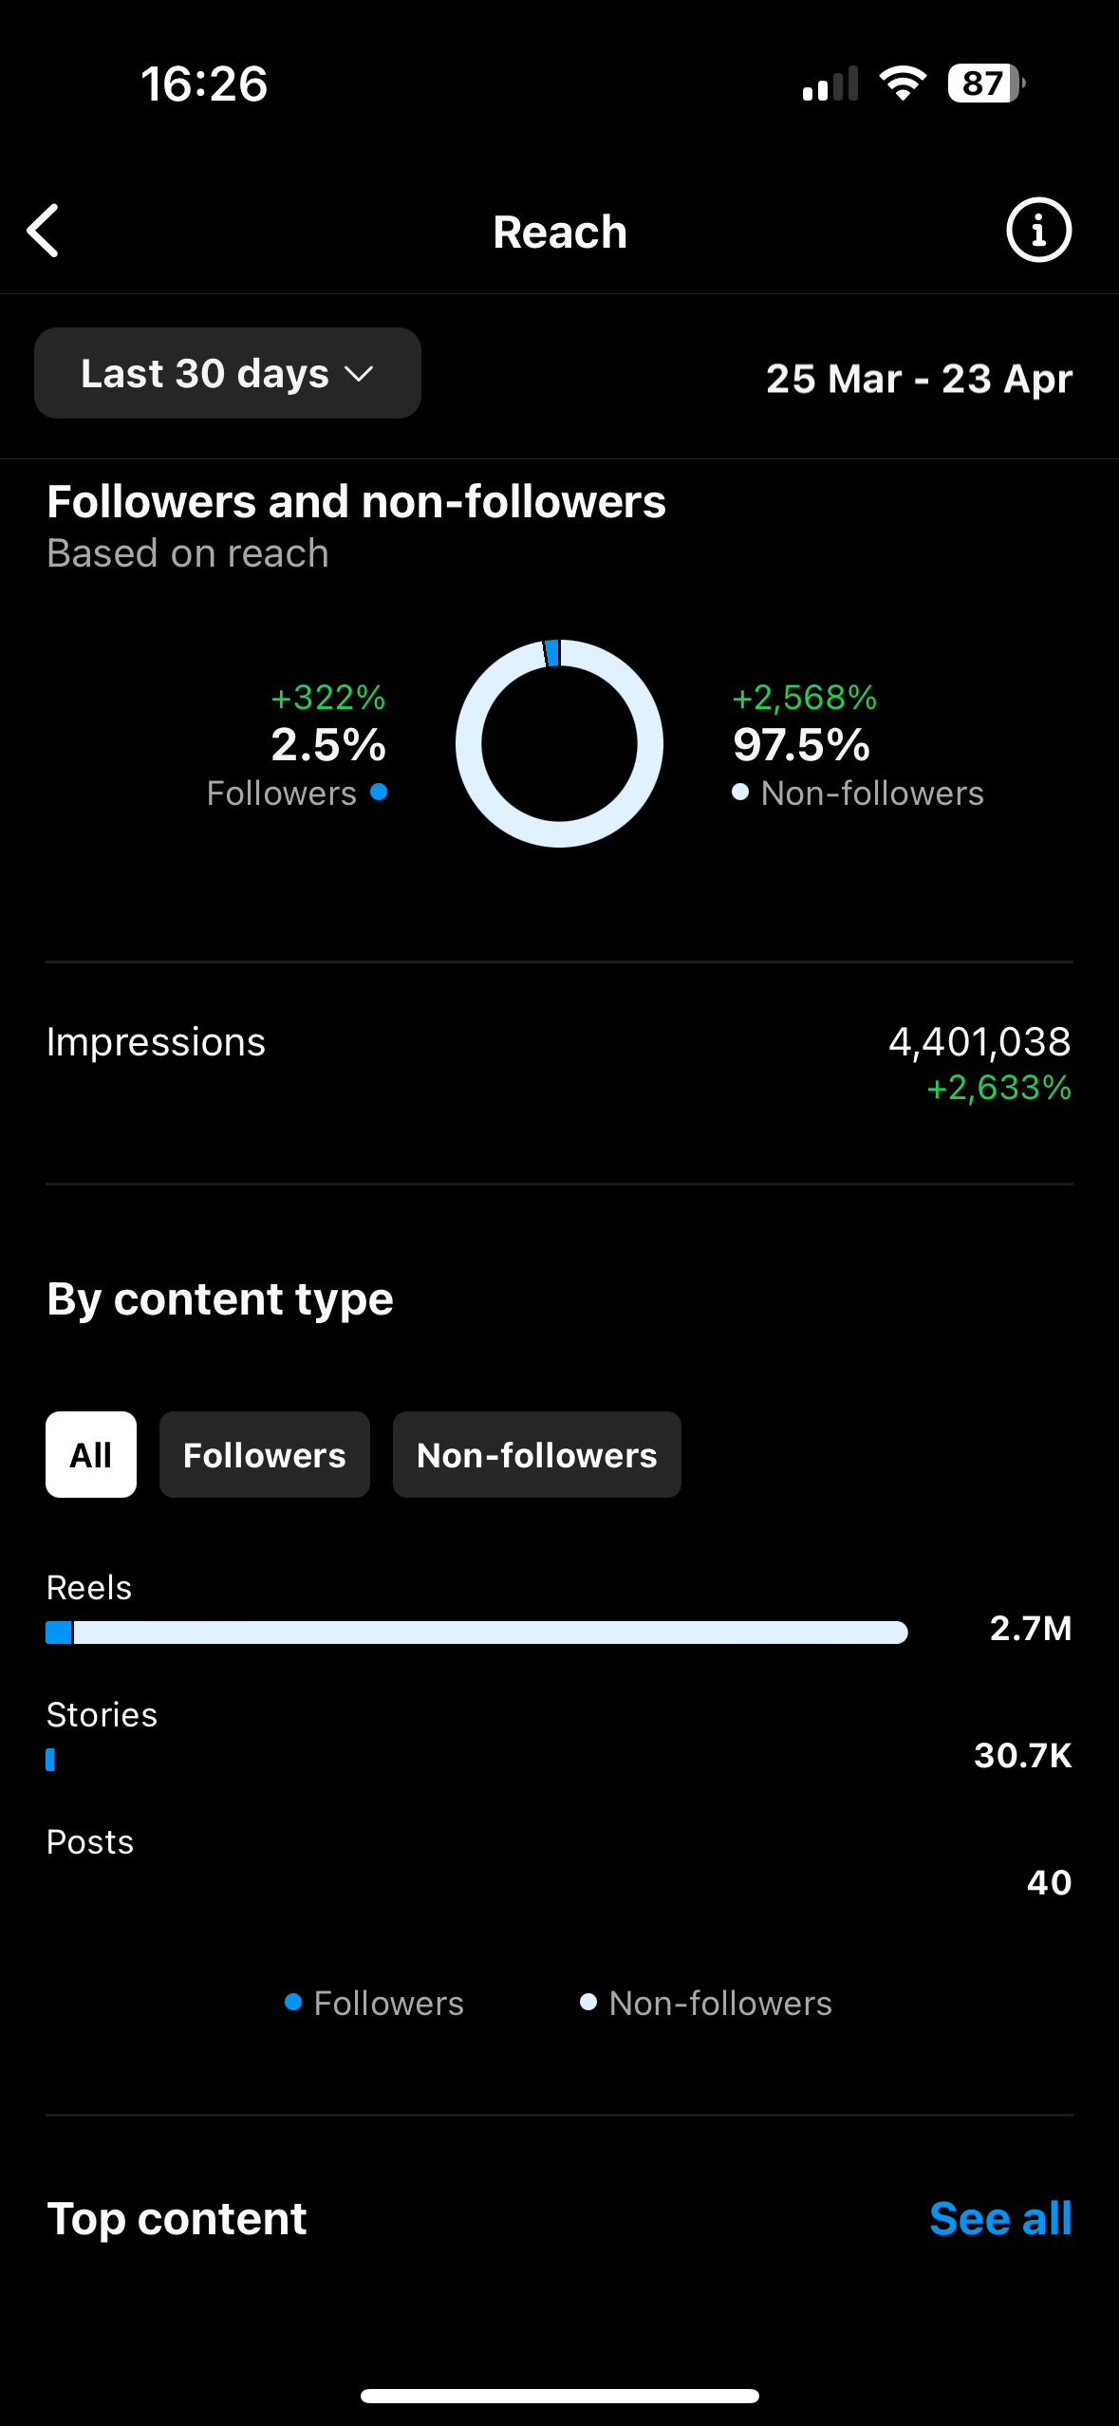Tap the followers donut chart

(559, 743)
